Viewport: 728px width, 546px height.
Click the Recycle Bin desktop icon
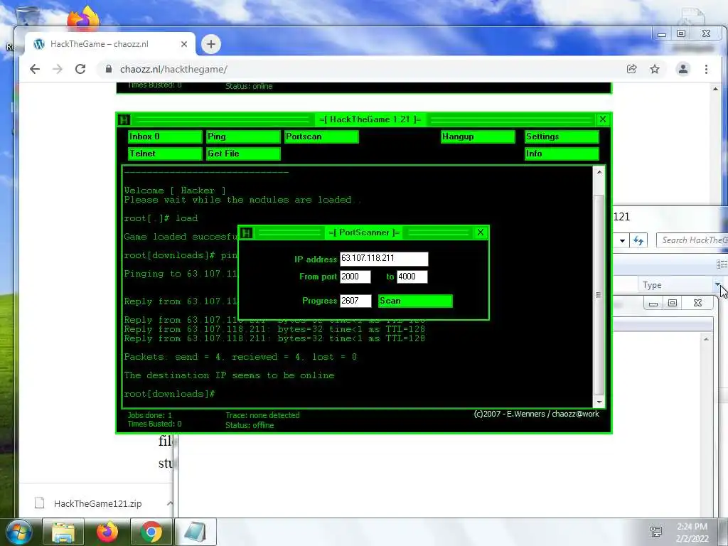point(27,17)
